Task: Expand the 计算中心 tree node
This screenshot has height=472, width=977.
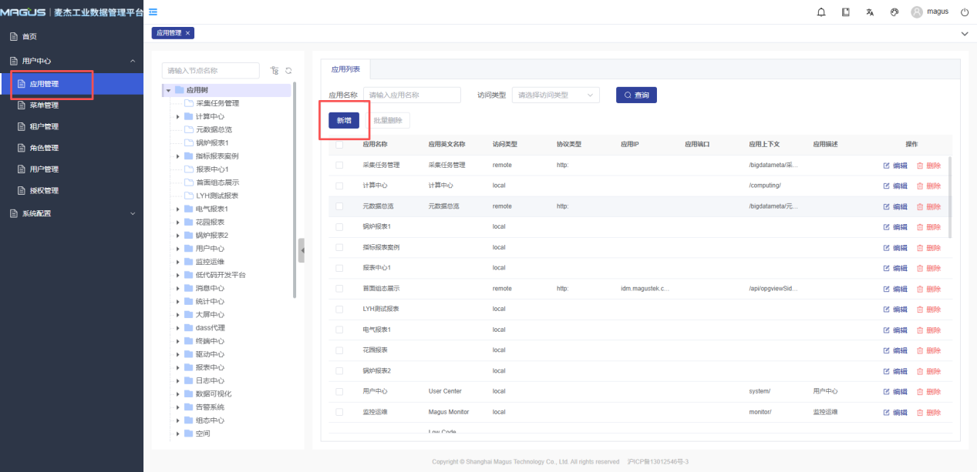Action: tap(178, 116)
